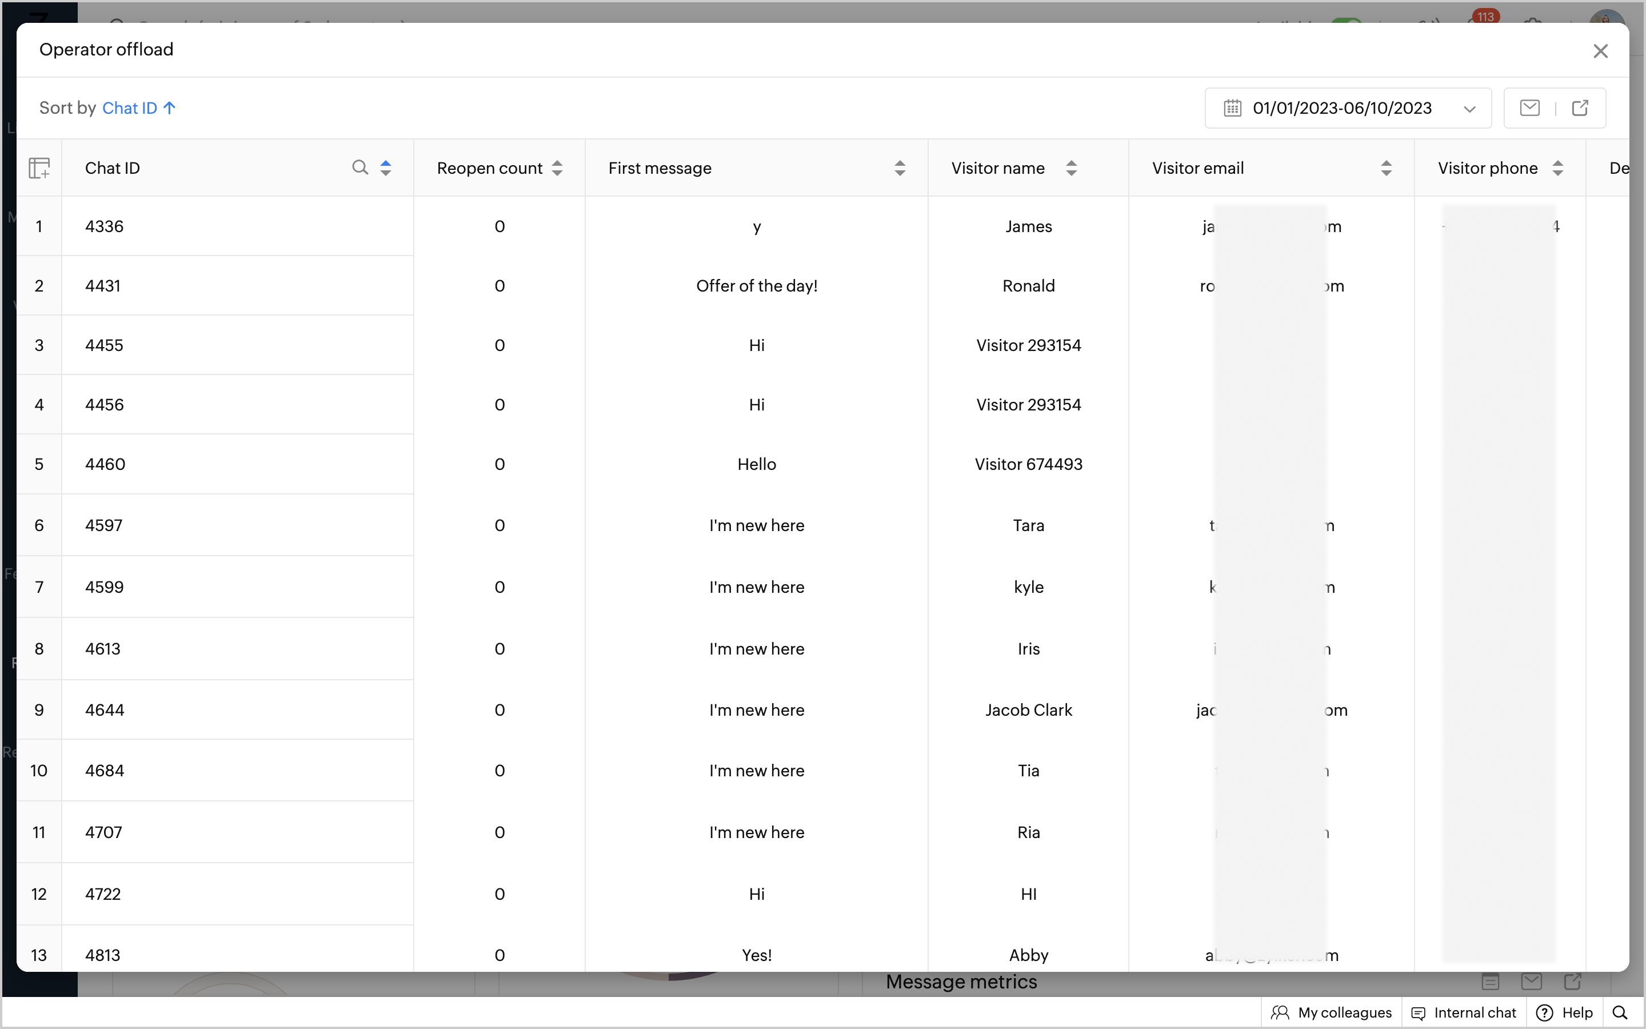The image size is (1646, 1029).
Task: Sort by First message column
Action: click(900, 168)
